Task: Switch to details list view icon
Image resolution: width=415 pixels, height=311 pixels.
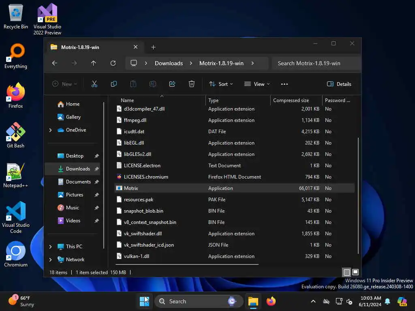Action: (347, 272)
